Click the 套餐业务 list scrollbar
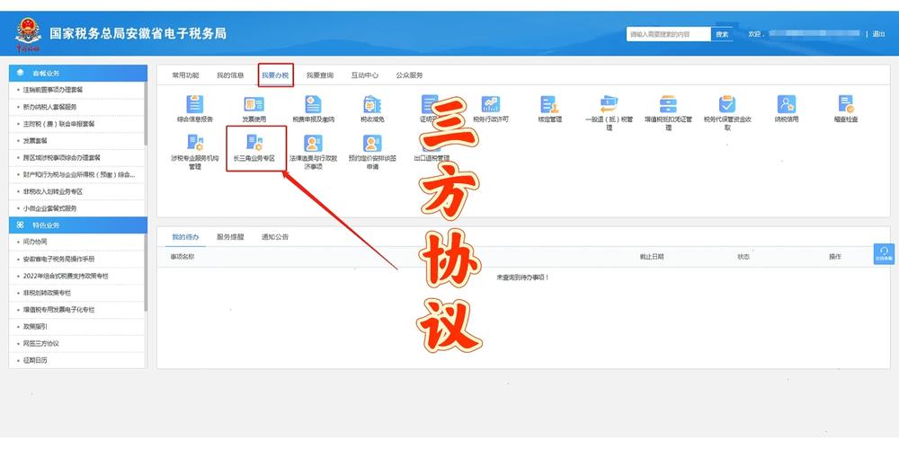899x449 pixels. click(146, 113)
